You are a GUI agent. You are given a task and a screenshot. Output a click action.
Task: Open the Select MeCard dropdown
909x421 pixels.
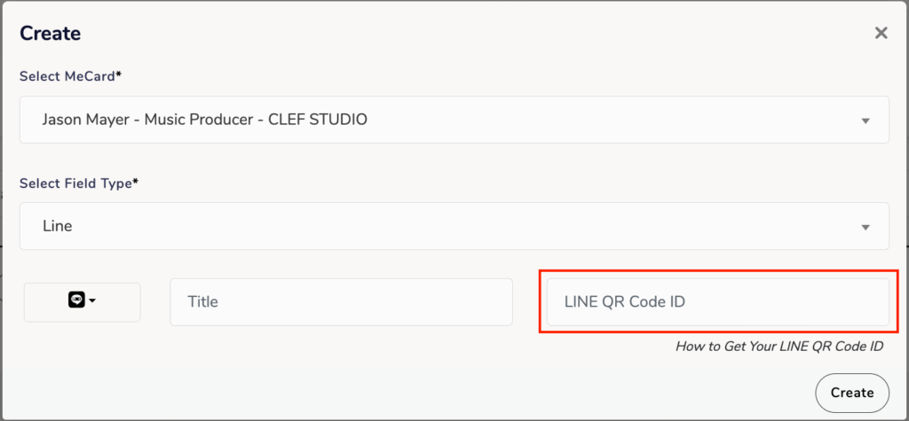pos(454,120)
